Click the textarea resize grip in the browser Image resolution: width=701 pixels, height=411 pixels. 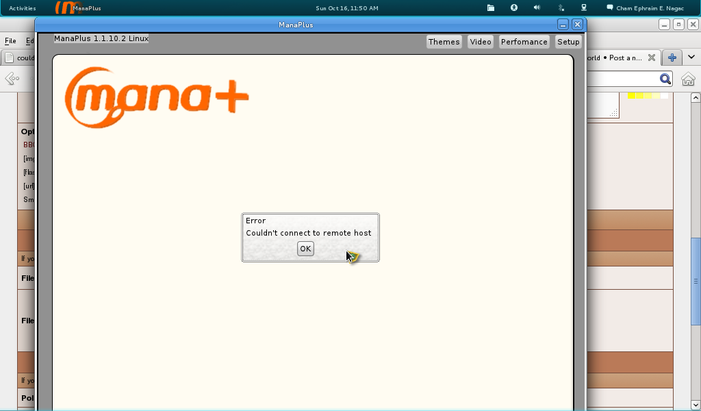(x=614, y=113)
